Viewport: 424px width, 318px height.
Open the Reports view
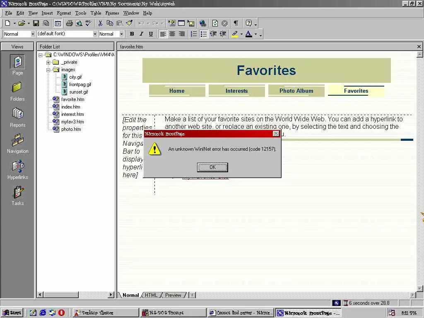pyautogui.click(x=17, y=118)
